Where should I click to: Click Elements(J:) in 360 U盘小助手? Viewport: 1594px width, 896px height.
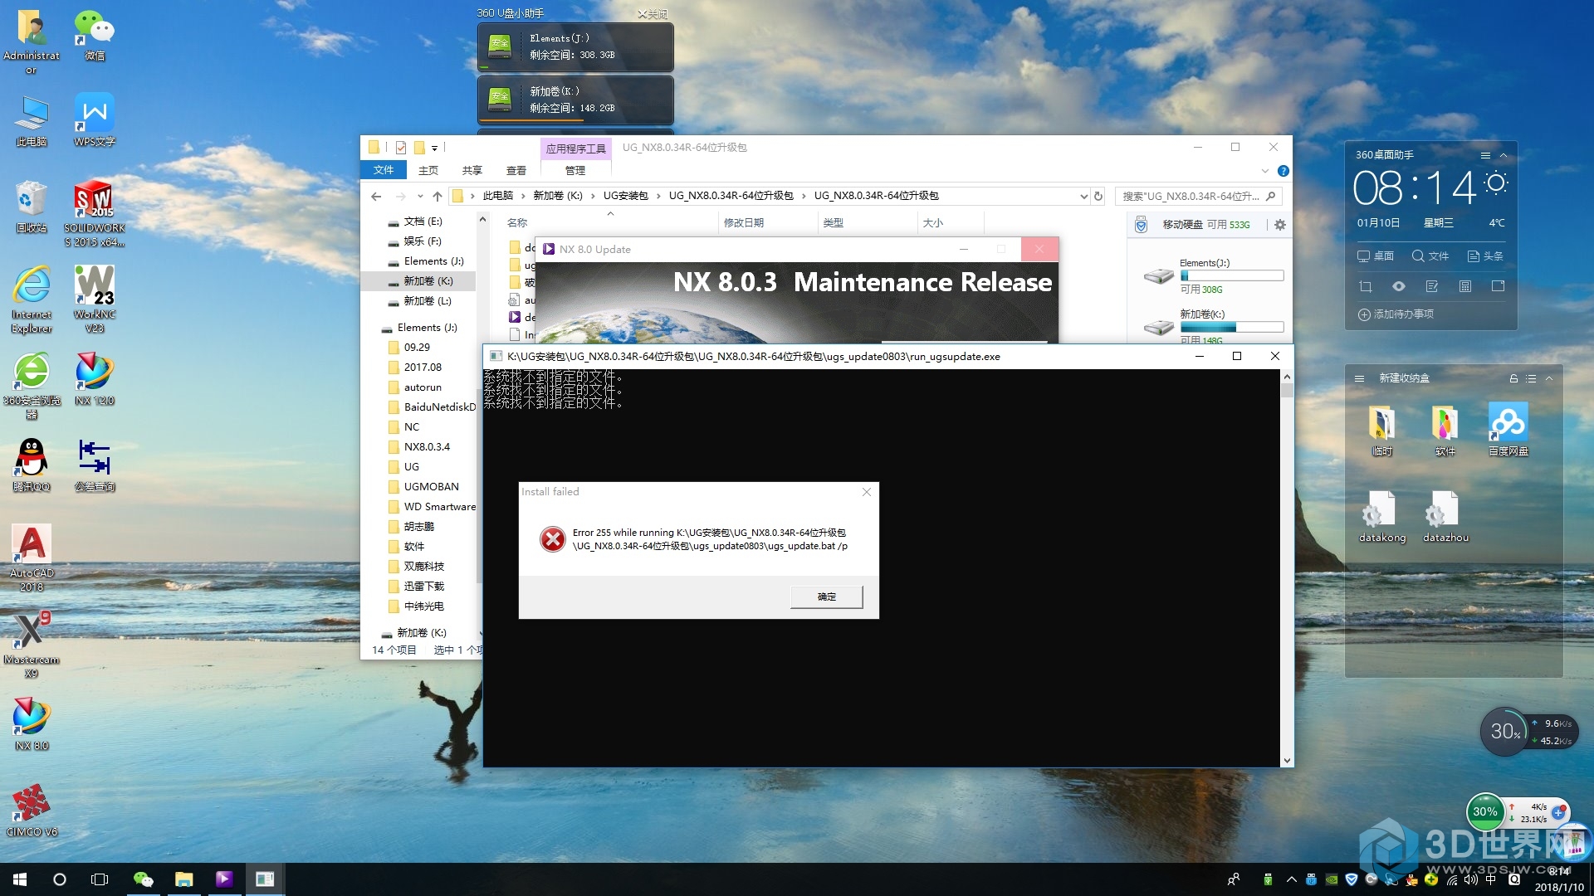[x=575, y=47]
